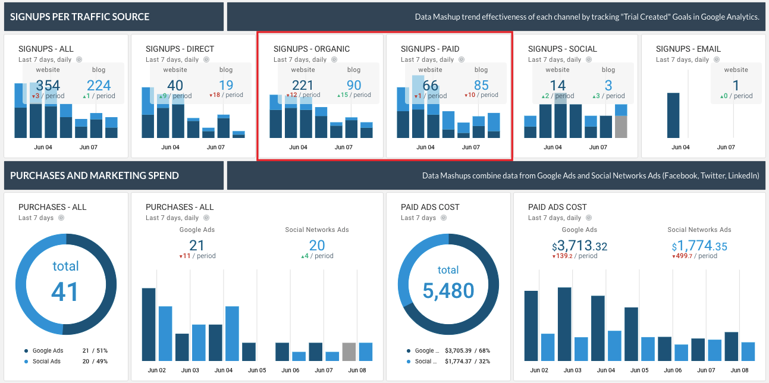The height and width of the screenshot is (383, 769).
Task: Click the single bar in Signups - Email chart
Action: point(673,115)
